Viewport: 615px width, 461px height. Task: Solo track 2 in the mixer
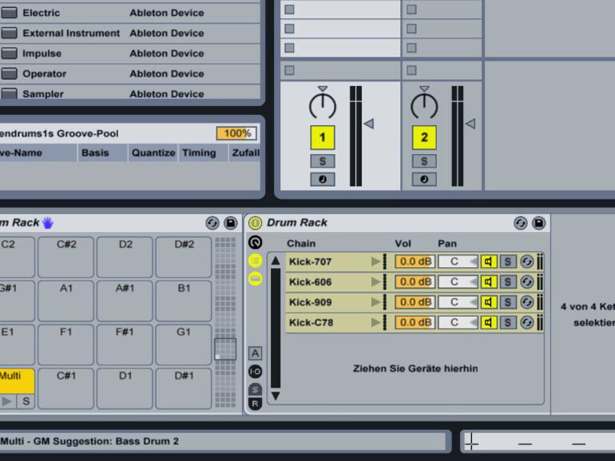424,161
